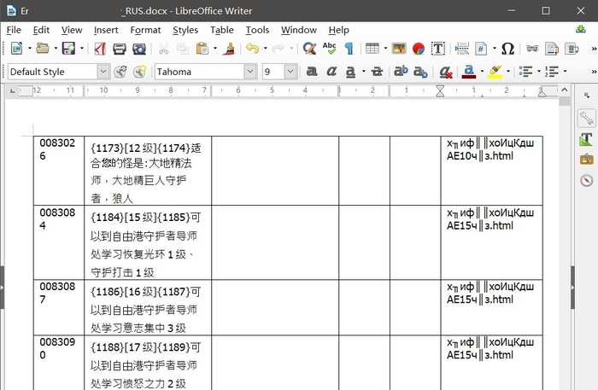Viewport: 598px width, 390px height.
Task: Open Print Preview from the toolbar
Action: [141, 49]
